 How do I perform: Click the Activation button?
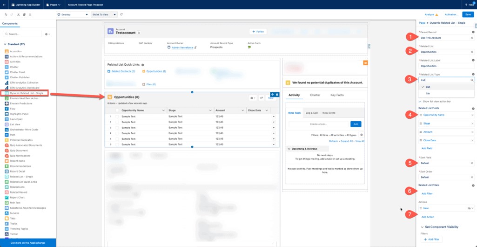[x=451, y=14]
